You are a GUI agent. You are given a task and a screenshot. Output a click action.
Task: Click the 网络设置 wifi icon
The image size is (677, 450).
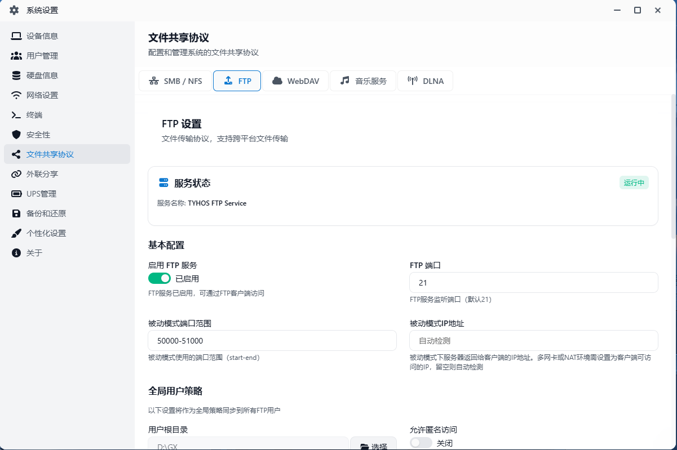[16, 95]
